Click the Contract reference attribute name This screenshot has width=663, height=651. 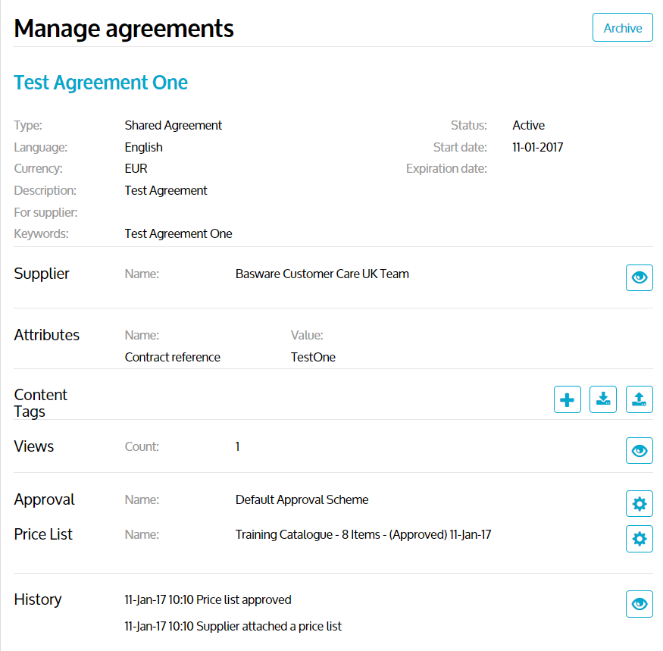(x=172, y=358)
